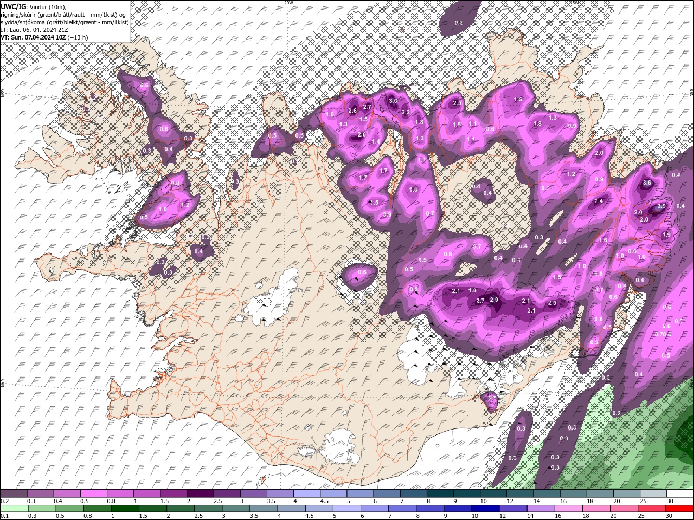This screenshot has height=520, width=694.
Task: Click the 20W longitude label
Action: (288, 3)
